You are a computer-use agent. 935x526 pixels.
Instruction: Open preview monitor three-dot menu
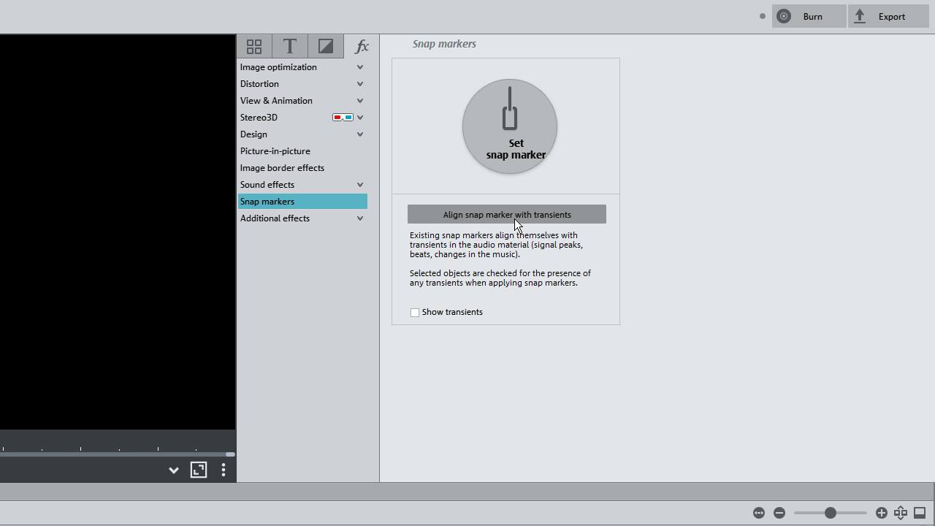[224, 470]
